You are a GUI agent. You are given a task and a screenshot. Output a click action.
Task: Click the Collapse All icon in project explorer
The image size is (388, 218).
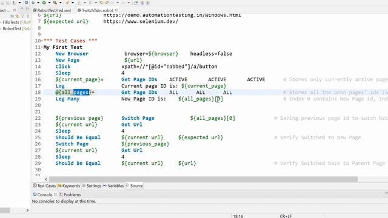[x=12, y=16]
